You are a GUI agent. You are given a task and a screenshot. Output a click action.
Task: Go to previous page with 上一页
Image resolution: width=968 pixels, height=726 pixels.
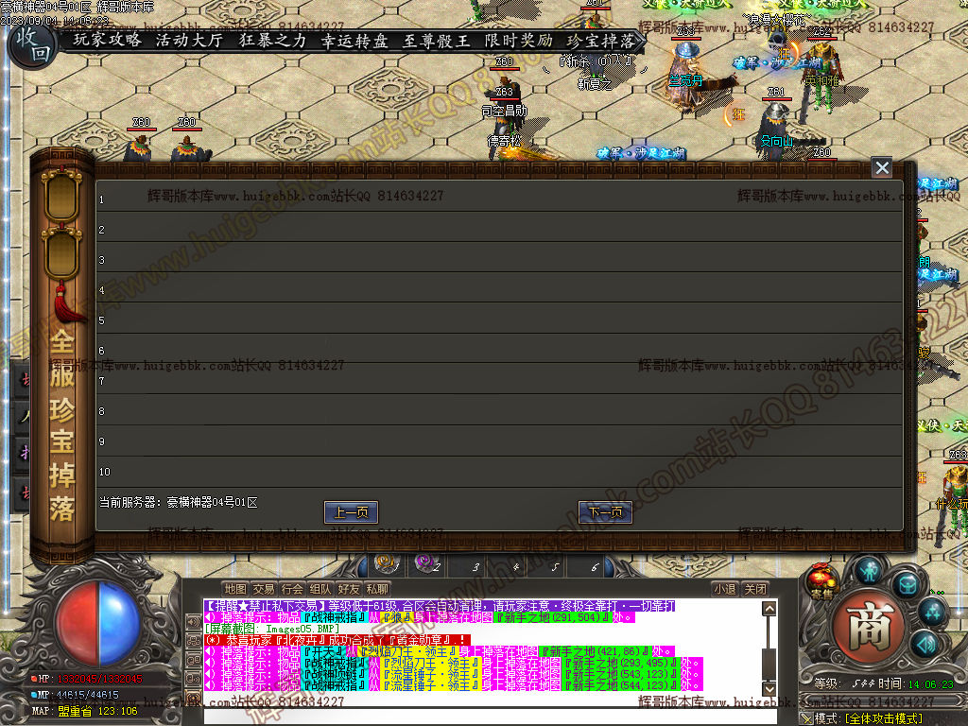coord(352,511)
